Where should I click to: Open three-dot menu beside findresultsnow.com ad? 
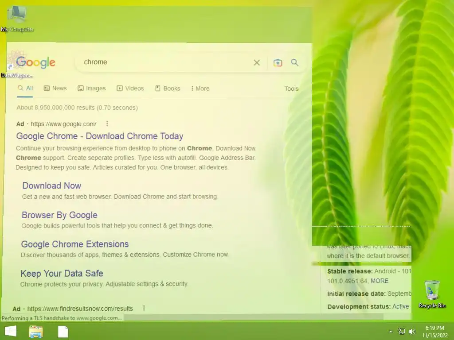click(x=144, y=308)
